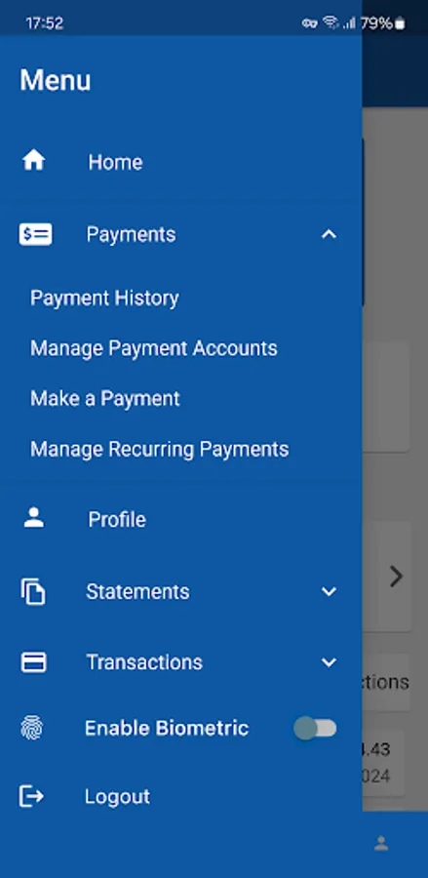This screenshot has width=428, height=878.
Task: Select Make a Payment
Action: (x=105, y=399)
